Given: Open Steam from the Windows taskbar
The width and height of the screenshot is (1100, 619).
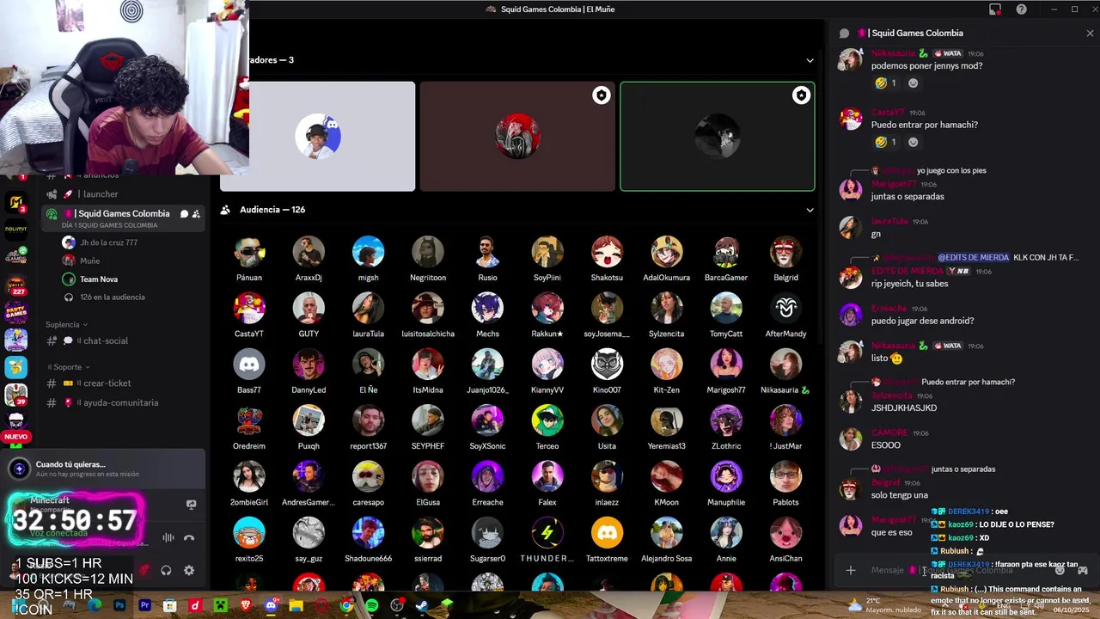Looking at the screenshot, I should tap(421, 605).
